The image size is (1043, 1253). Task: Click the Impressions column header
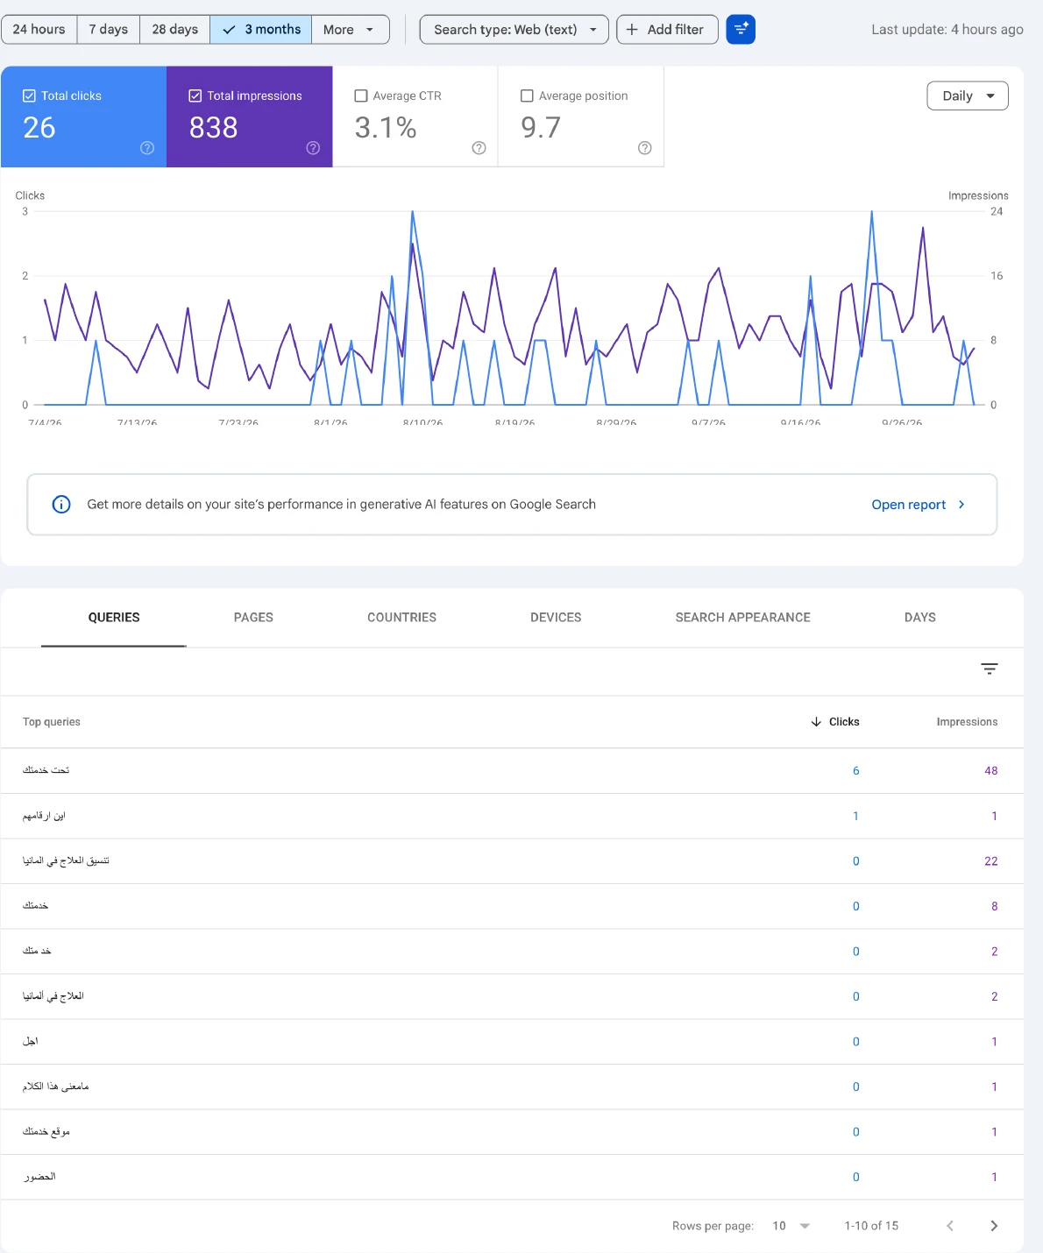(967, 722)
